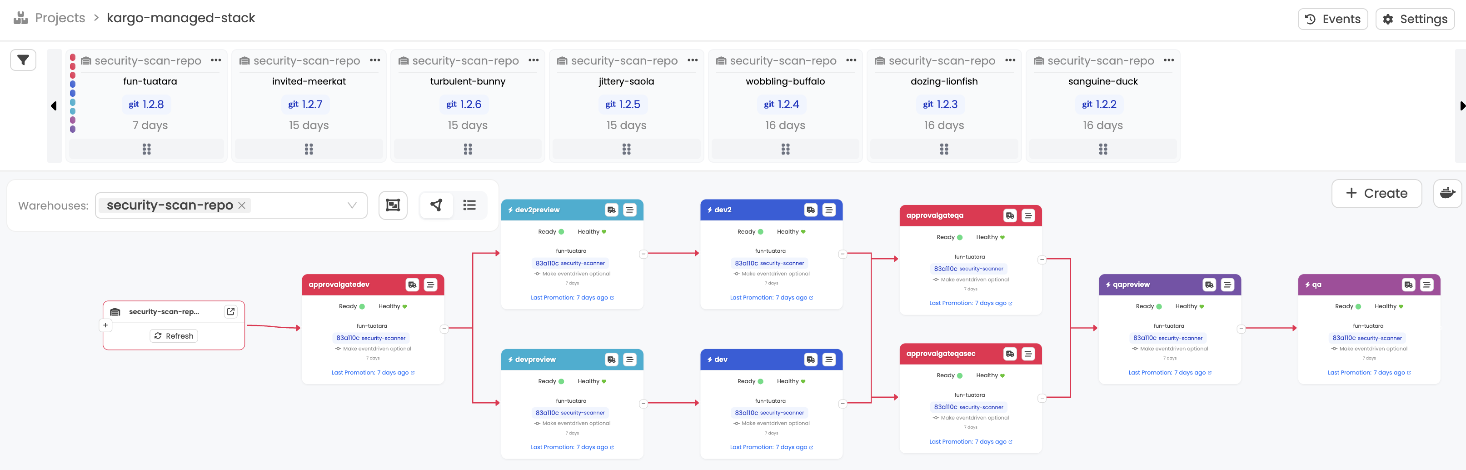Promote freight via dev truck icon

pos(810,360)
